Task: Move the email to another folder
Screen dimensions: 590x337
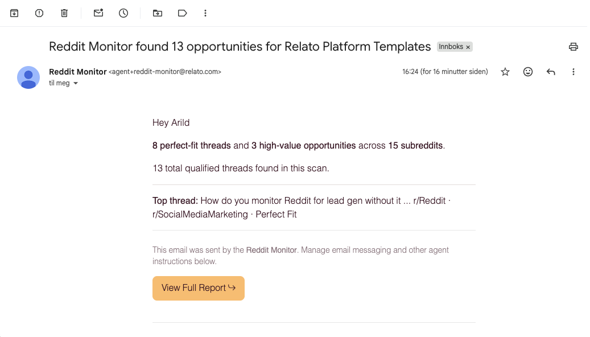Action: [157, 13]
